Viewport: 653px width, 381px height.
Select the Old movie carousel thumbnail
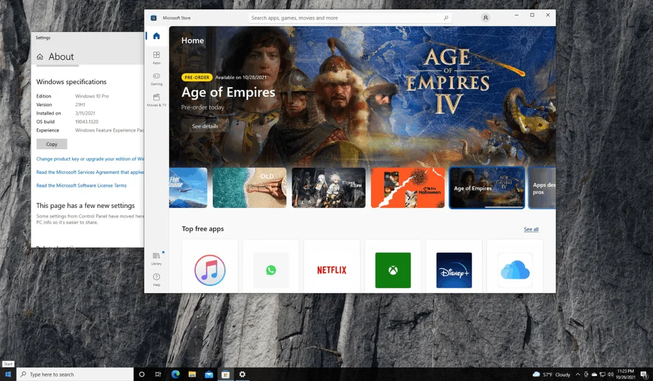[x=250, y=188]
